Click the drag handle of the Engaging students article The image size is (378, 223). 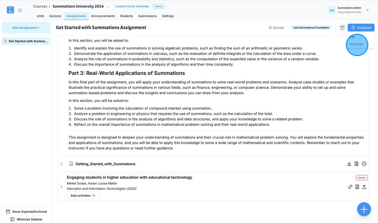tap(61, 187)
